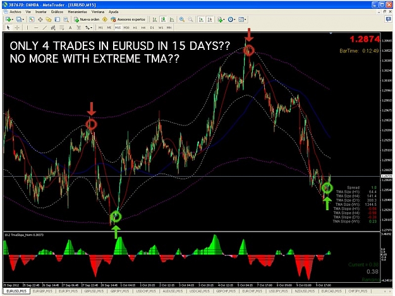Toggle the H4 timeframe button

pyautogui.click(x=143, y=28)
